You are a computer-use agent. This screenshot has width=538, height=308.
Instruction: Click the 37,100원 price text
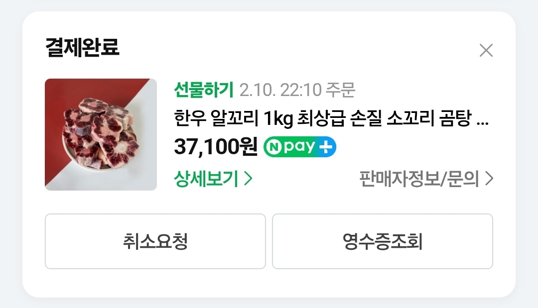pyautogui.click(x=216, y=147)
